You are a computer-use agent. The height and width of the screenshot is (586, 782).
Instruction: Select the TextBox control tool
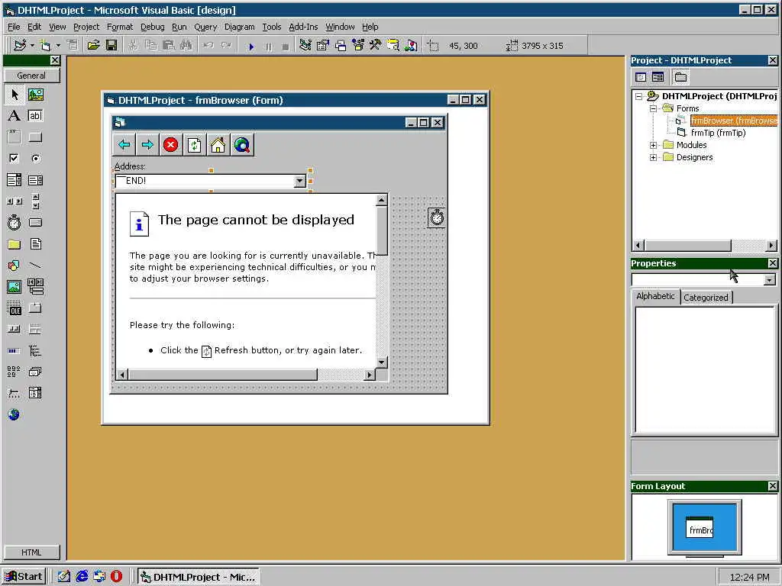tap(35, 116)
